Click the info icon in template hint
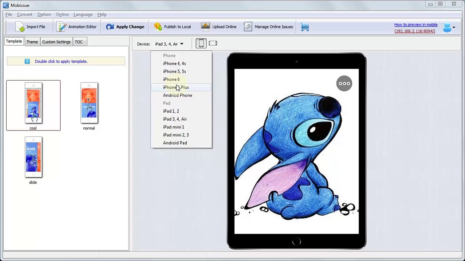Viewport: 465px width, 261px height. tap(27, 61)
